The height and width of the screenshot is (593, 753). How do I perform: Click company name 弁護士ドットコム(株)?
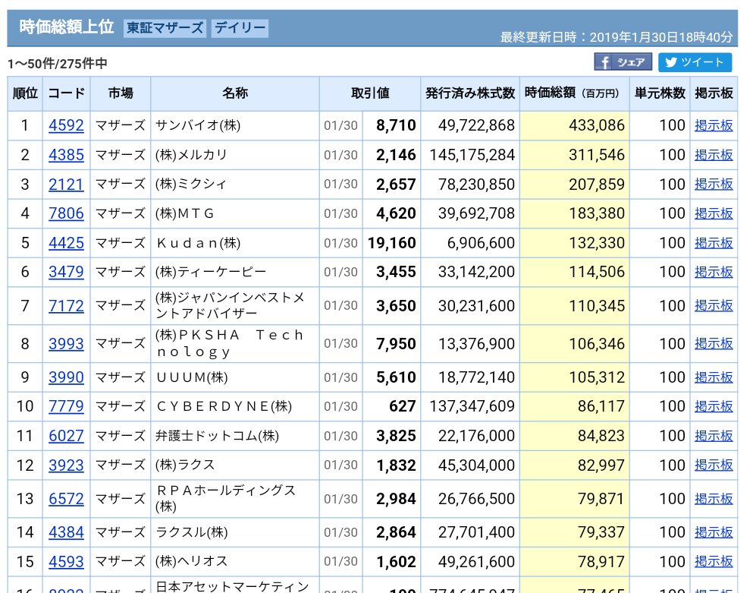217,436
